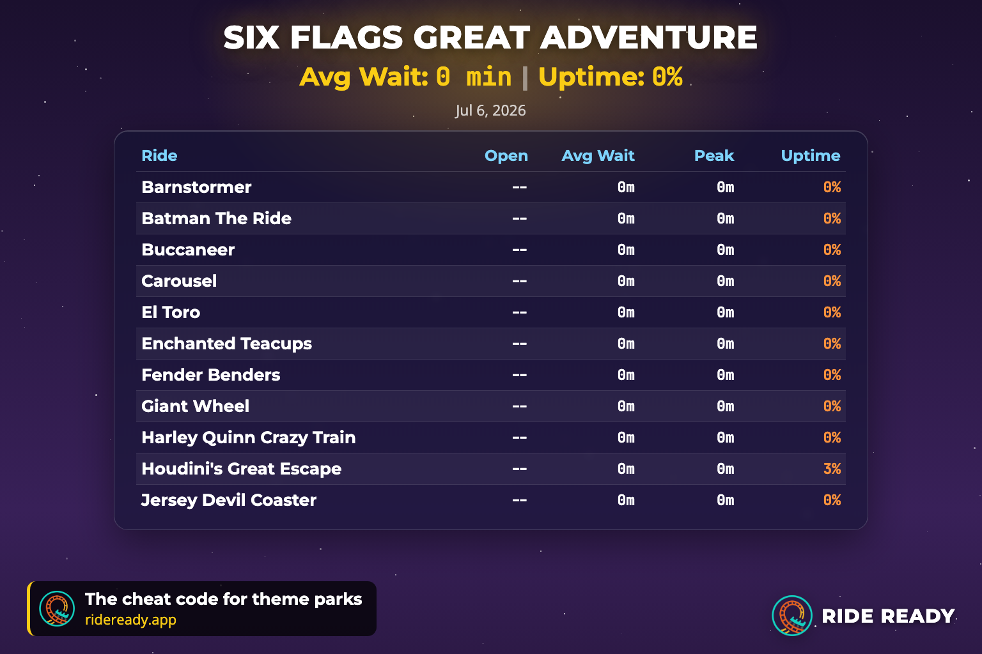Screen dimensions: 982x654
Task: Select the Jersey Devil Coaster row
Action: [491, 500]
